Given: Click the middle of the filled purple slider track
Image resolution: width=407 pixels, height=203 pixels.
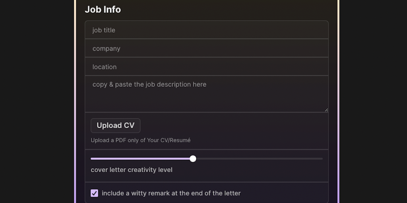Looking at the screenshot, I should (x=141, y=159).
